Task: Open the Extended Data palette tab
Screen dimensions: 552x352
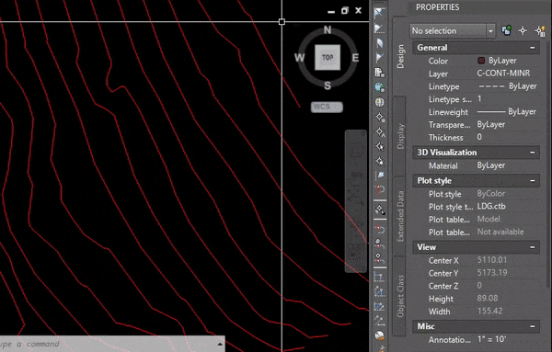Action: pyautogui.click(x=400, y=216)
